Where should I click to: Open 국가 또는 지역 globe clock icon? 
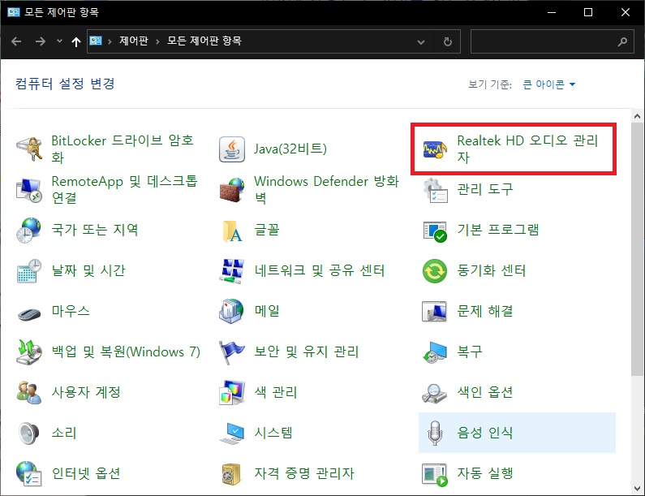tap(28, 230)
